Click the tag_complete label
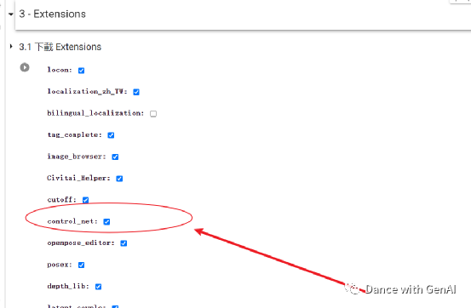This screenshot has height=308, width=471. click(74, 134)
